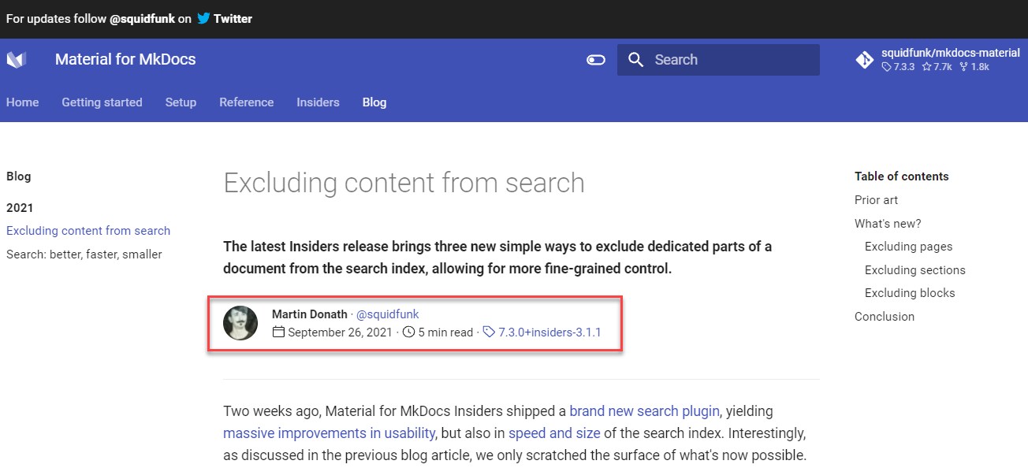Follow the speed and size link
This screenshot has width=1028, height=468.
click(x=554, y=433)
